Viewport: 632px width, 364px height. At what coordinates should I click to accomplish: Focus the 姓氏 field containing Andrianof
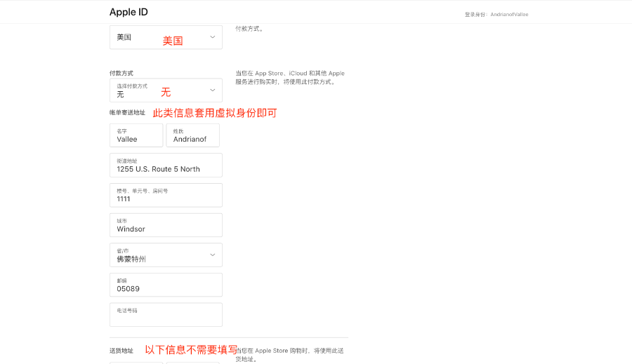click(x=192, y=135)
